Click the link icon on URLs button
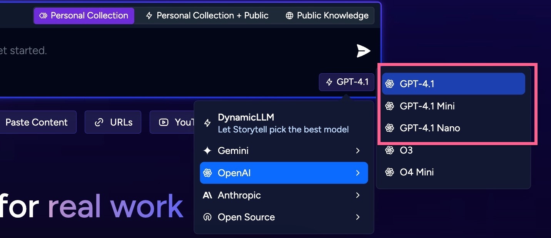 (99, 122)
